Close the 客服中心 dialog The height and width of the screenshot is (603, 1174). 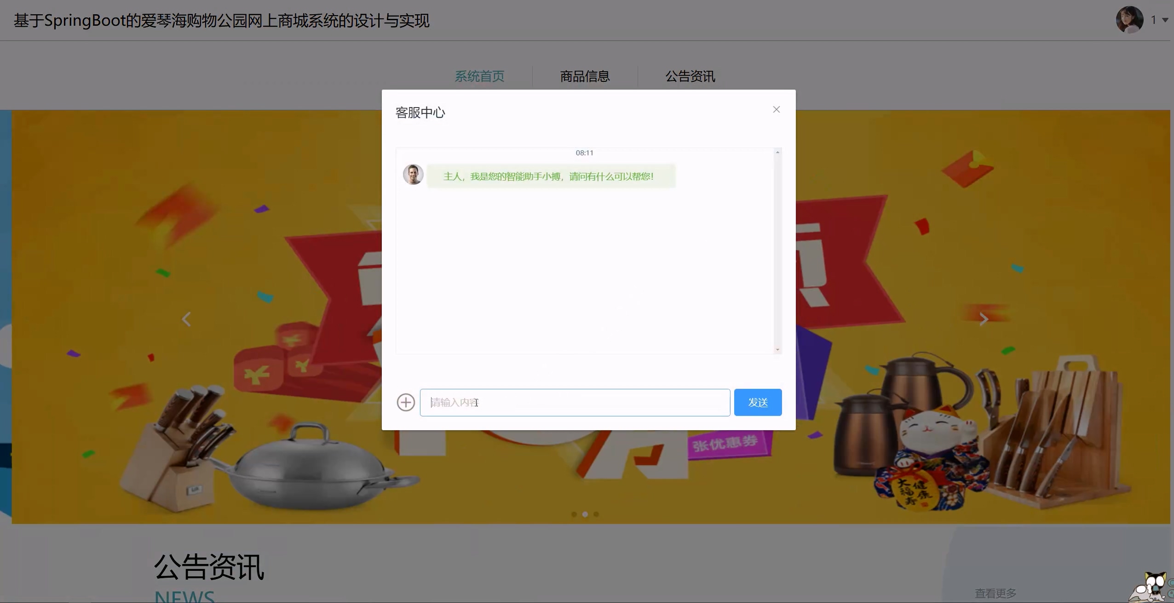[x=777, y=109]
